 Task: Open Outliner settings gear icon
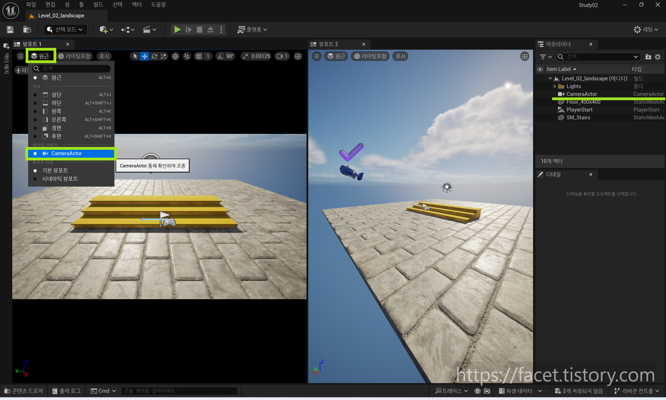tap(658, 57)
